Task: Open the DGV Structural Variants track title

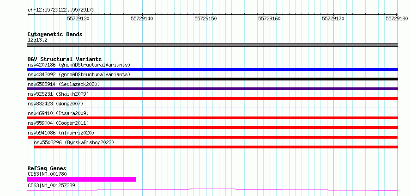Action: pyautogui.click(x=65, y=59)
